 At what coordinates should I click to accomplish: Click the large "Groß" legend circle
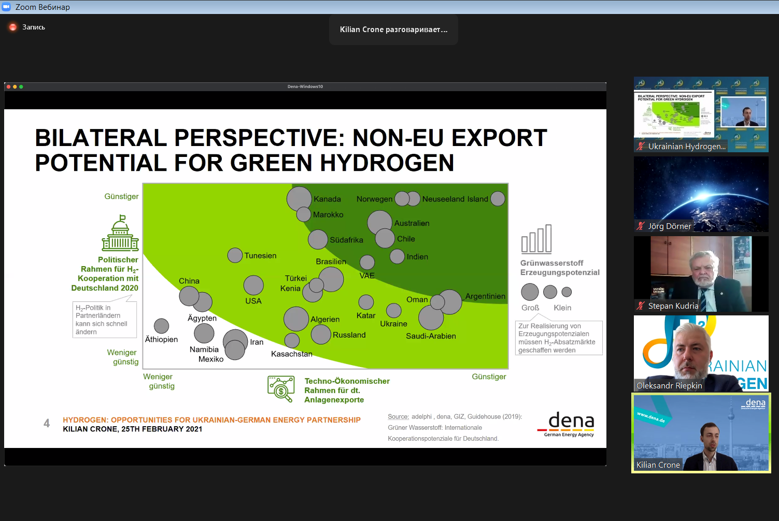click(530, 292)
